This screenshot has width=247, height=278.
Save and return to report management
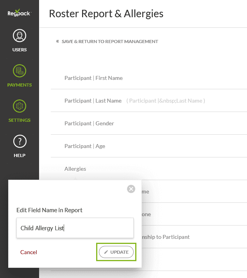click(110, 42)
